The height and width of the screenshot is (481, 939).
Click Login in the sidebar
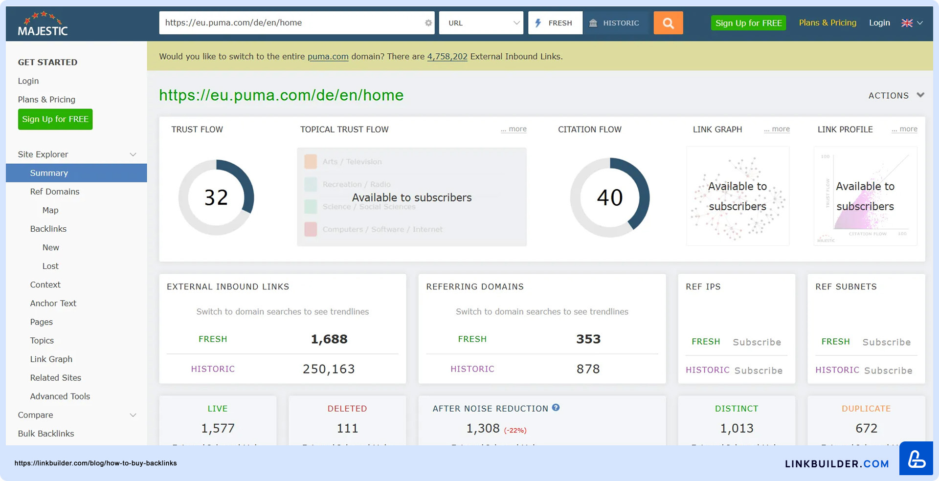(x=28, y=81)
